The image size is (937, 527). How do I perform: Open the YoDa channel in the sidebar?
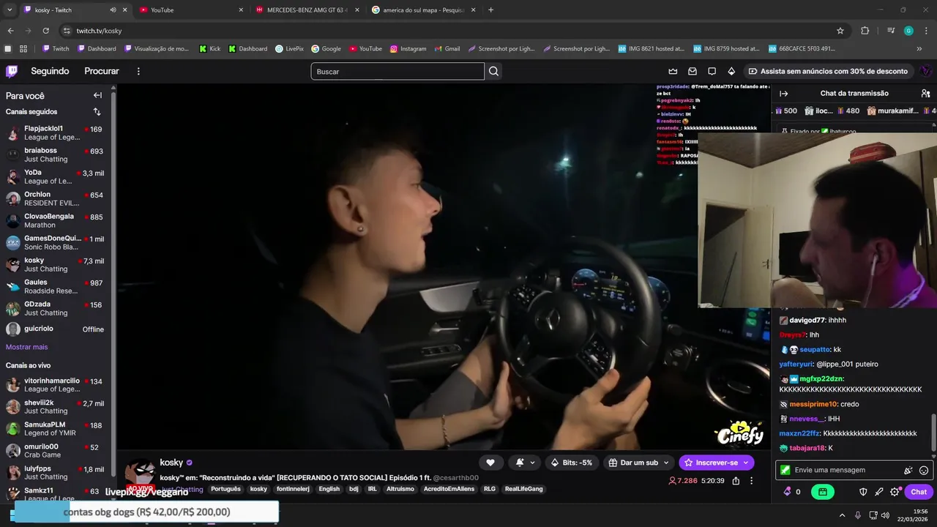coord(55,176)
